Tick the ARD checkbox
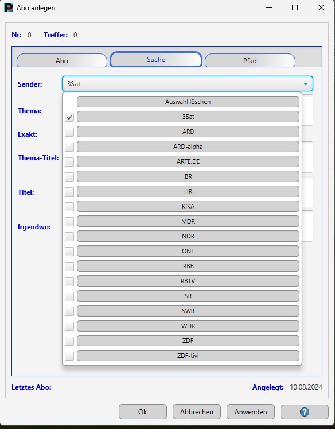This screenshot has height=439, width=335. [x=69, y=132]
